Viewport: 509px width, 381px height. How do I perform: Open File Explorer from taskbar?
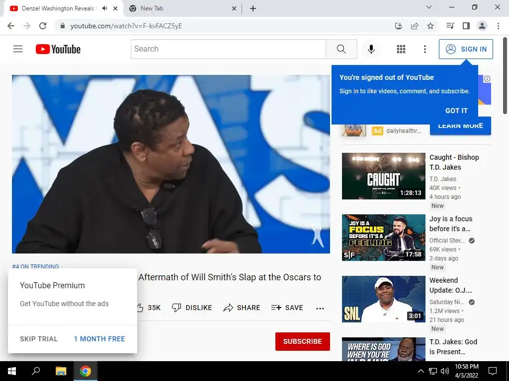coord(61,371)
